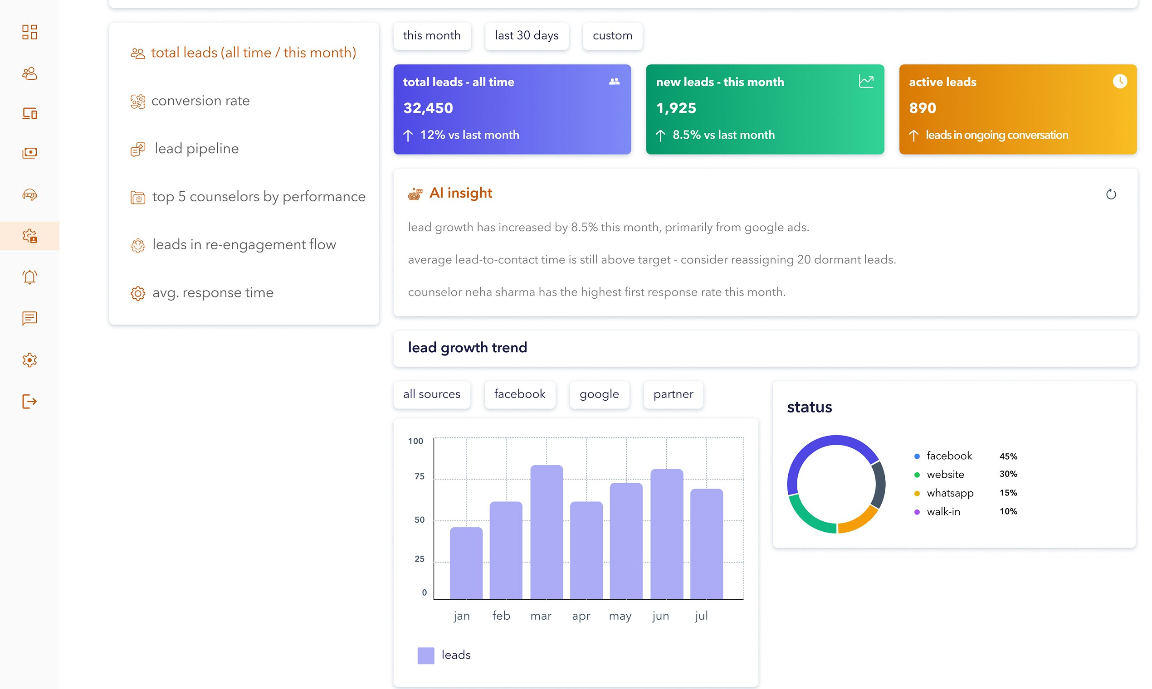Choose the 'custom' date range filter

coord(612,36)
